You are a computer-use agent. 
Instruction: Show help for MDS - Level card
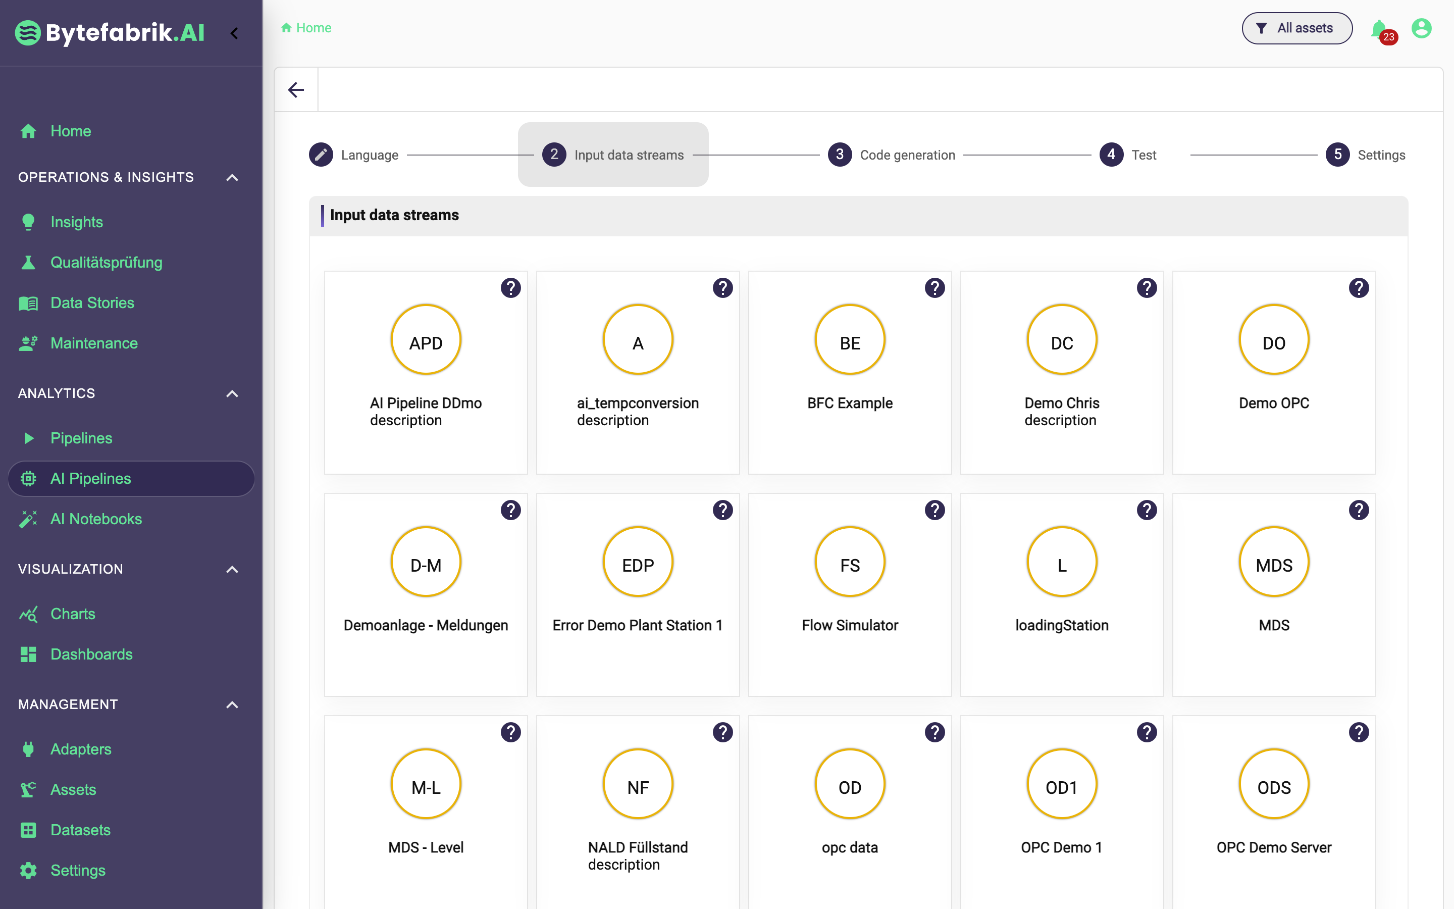point(511,732)
